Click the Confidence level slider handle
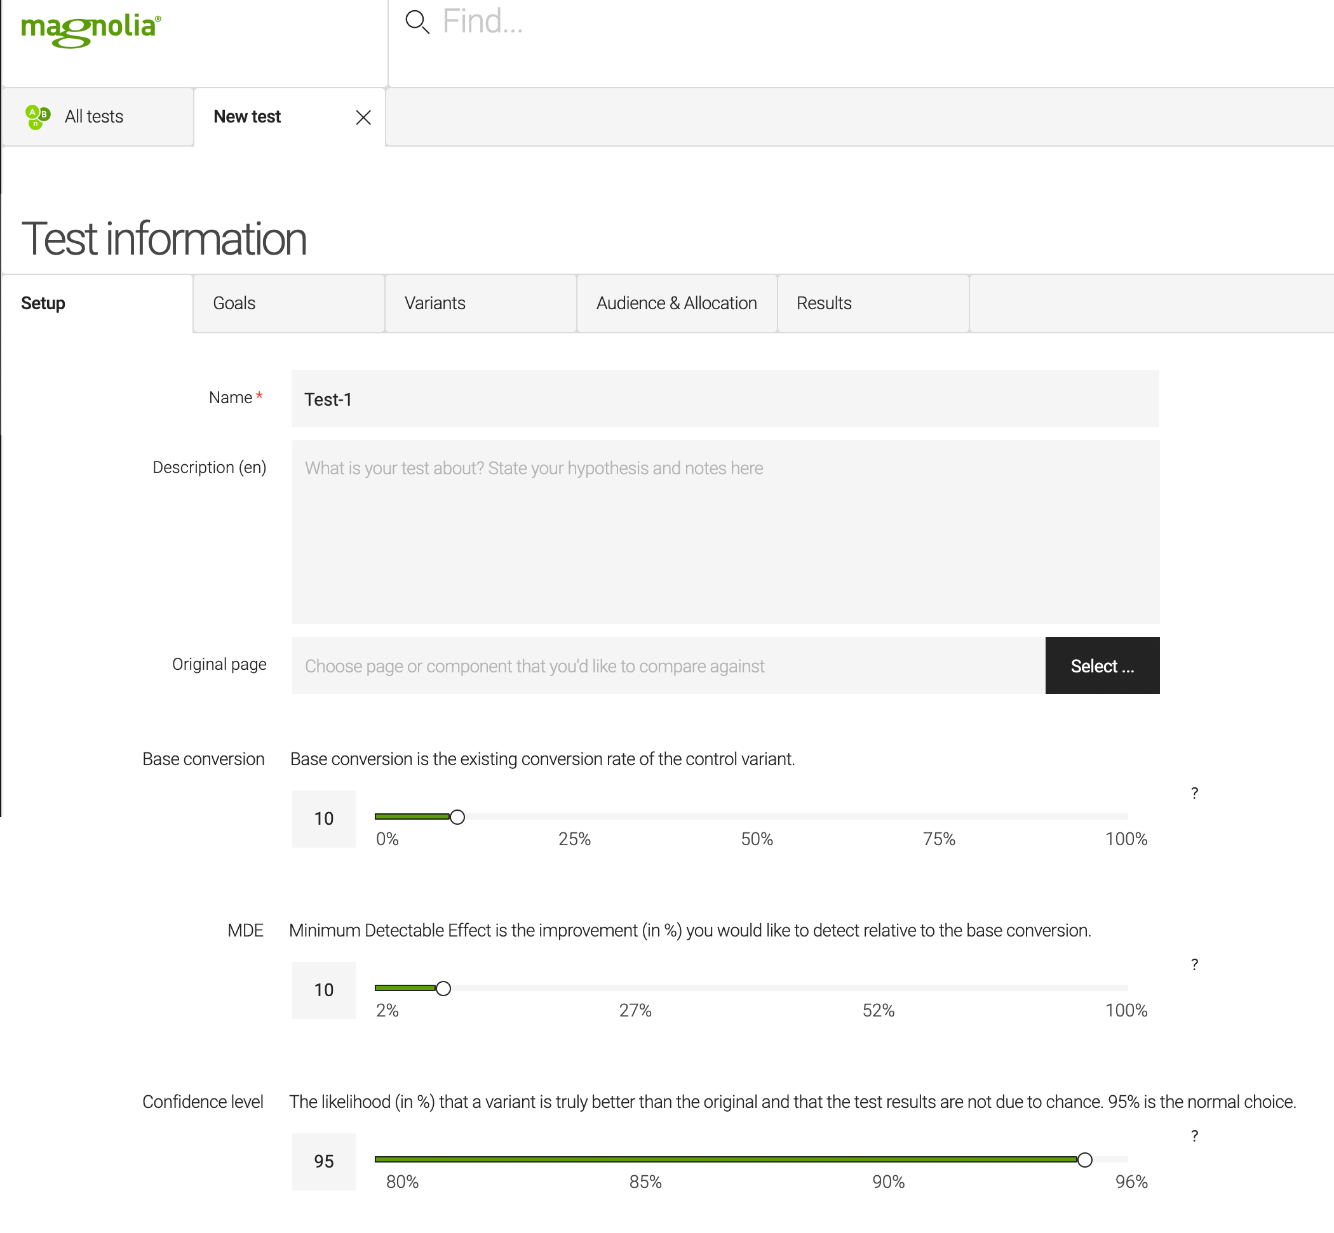The width and height of the screenshot is (1334, 1233). (1084, 1159)
